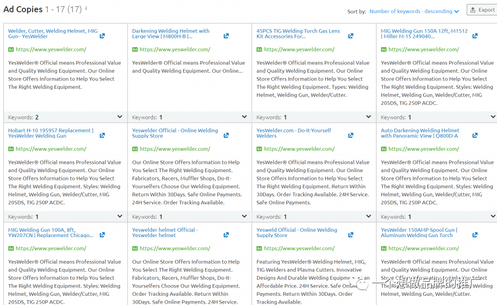
Task: Click the info icon beside Ad Copies count
Action: tap(86, 8)
